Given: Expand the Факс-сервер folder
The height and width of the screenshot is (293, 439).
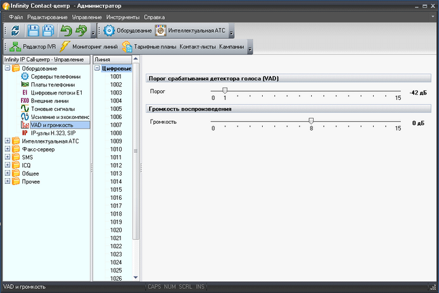Looking at the screenshot, I should tap(7, 149).
